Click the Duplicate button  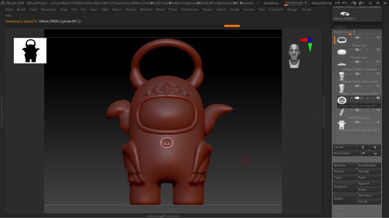344,186
